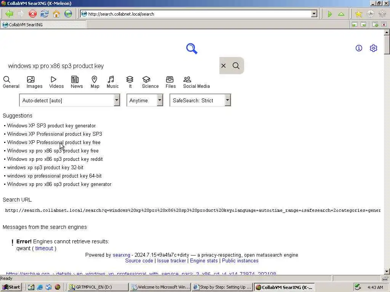Switch to Welcome to Microsoft Win... taskbar window
The image size is (390, 292).
click(x=160, y=287)
